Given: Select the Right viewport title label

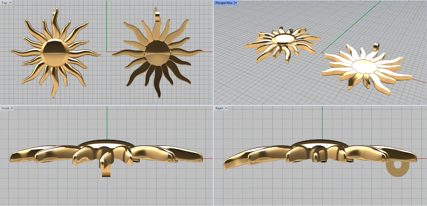Looking at the screenshot, I should [x=219, y=108].
